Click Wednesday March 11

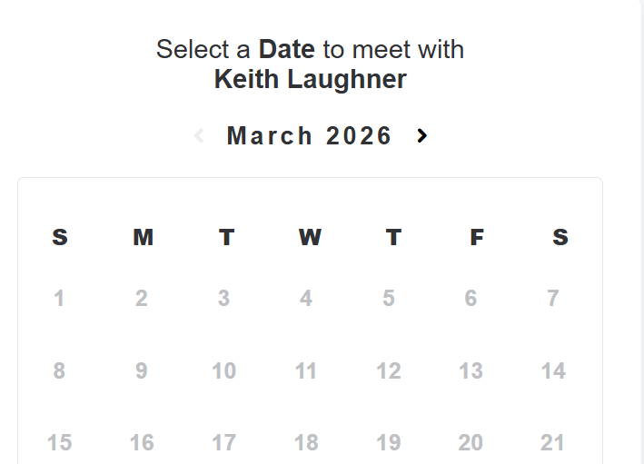pos(306,370)
